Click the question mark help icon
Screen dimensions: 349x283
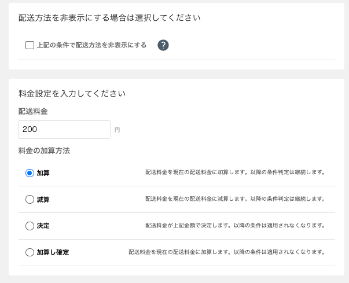(163, 45)
